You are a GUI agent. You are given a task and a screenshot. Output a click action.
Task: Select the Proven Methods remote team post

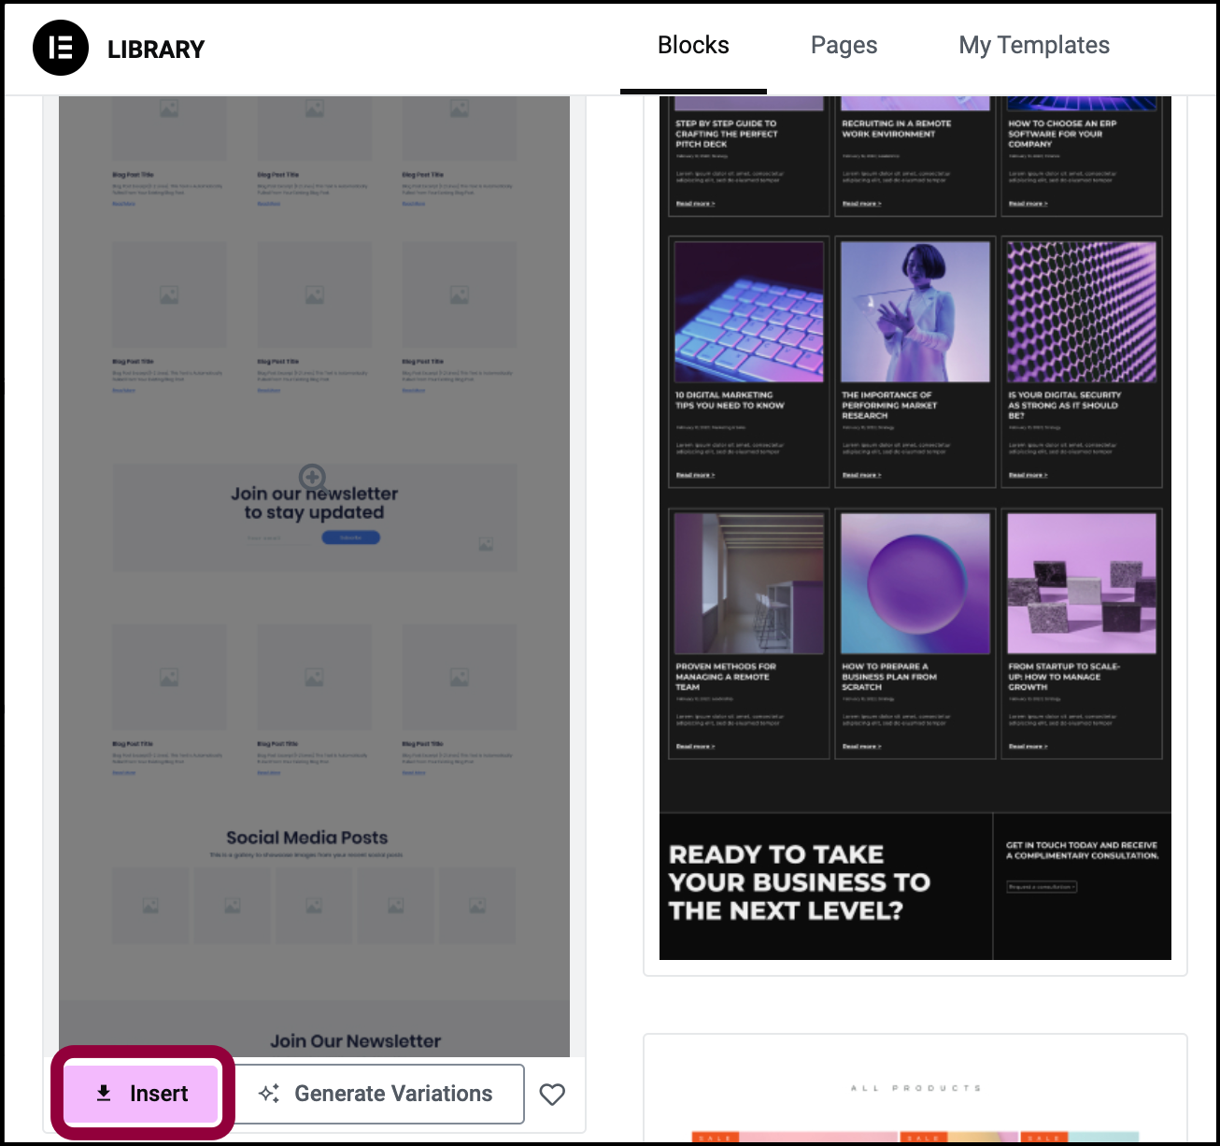click(749, 633)
